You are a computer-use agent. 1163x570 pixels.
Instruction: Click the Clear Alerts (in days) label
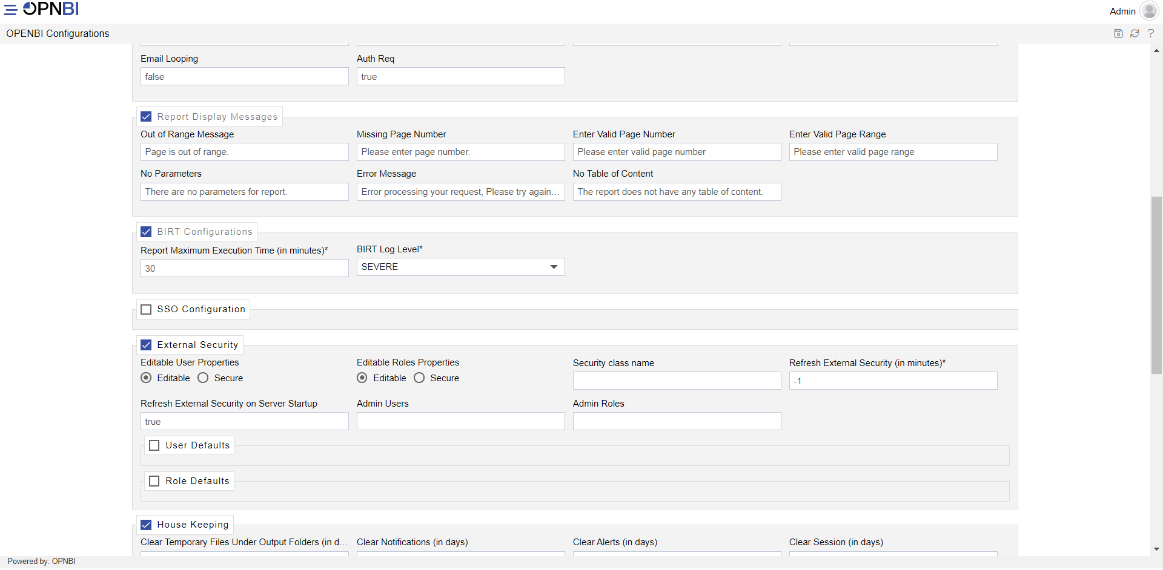pyautogui.click(x=615, y=542)
